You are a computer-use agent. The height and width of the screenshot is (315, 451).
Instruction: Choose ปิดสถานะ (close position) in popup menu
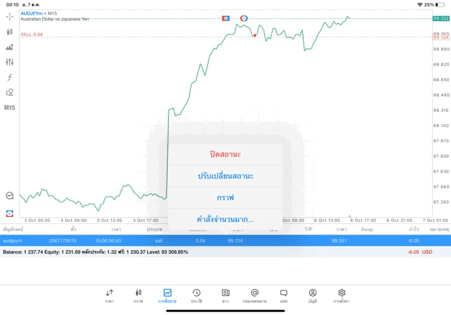click(225, 154)
